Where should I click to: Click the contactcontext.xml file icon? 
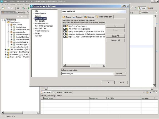(x=11, y=47)
